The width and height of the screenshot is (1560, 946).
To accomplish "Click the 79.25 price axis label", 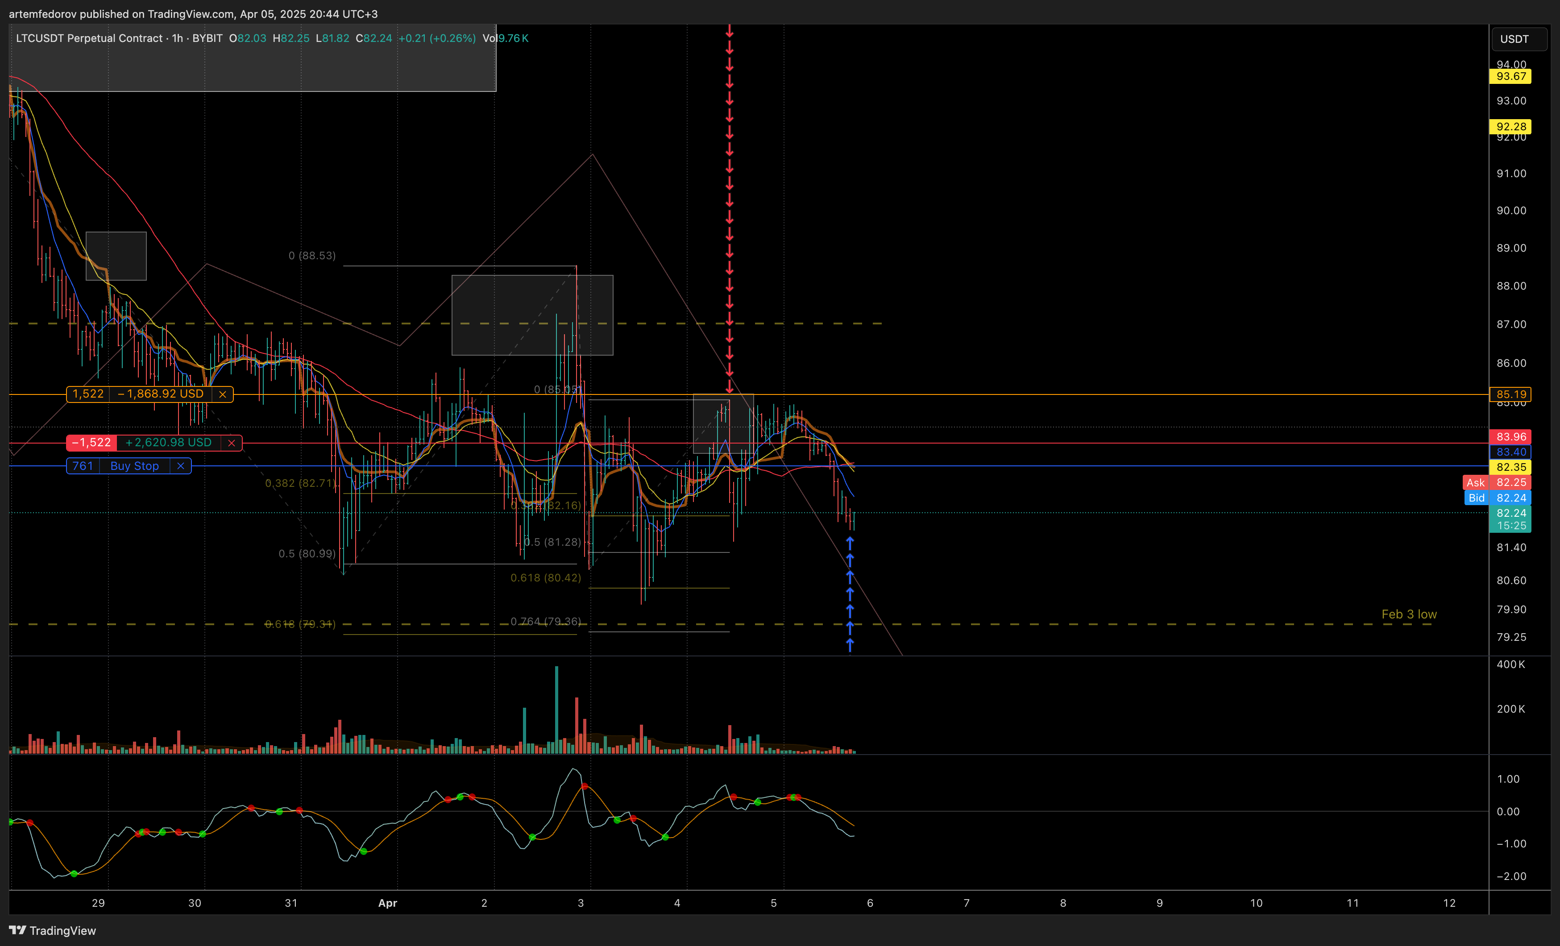I will (x=1511, y=638).
